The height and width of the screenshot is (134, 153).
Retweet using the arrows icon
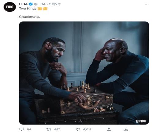coord(49,129)
